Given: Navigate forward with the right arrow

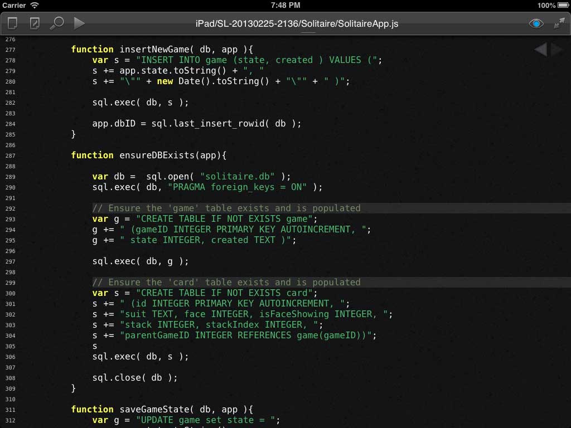Looking at the screenshot, I should [x=557, y=49].
